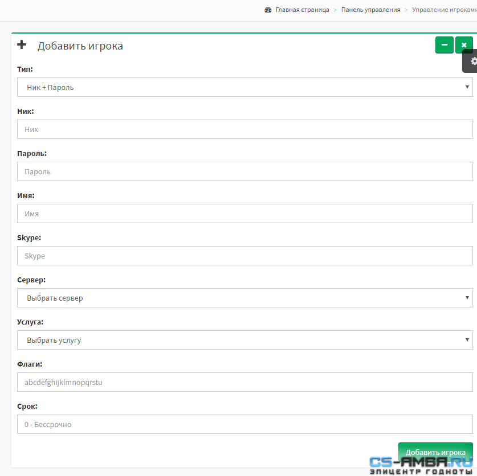
Task: Focus the Пароль input field
Action: pyautogui.click(x=245, y=171)
